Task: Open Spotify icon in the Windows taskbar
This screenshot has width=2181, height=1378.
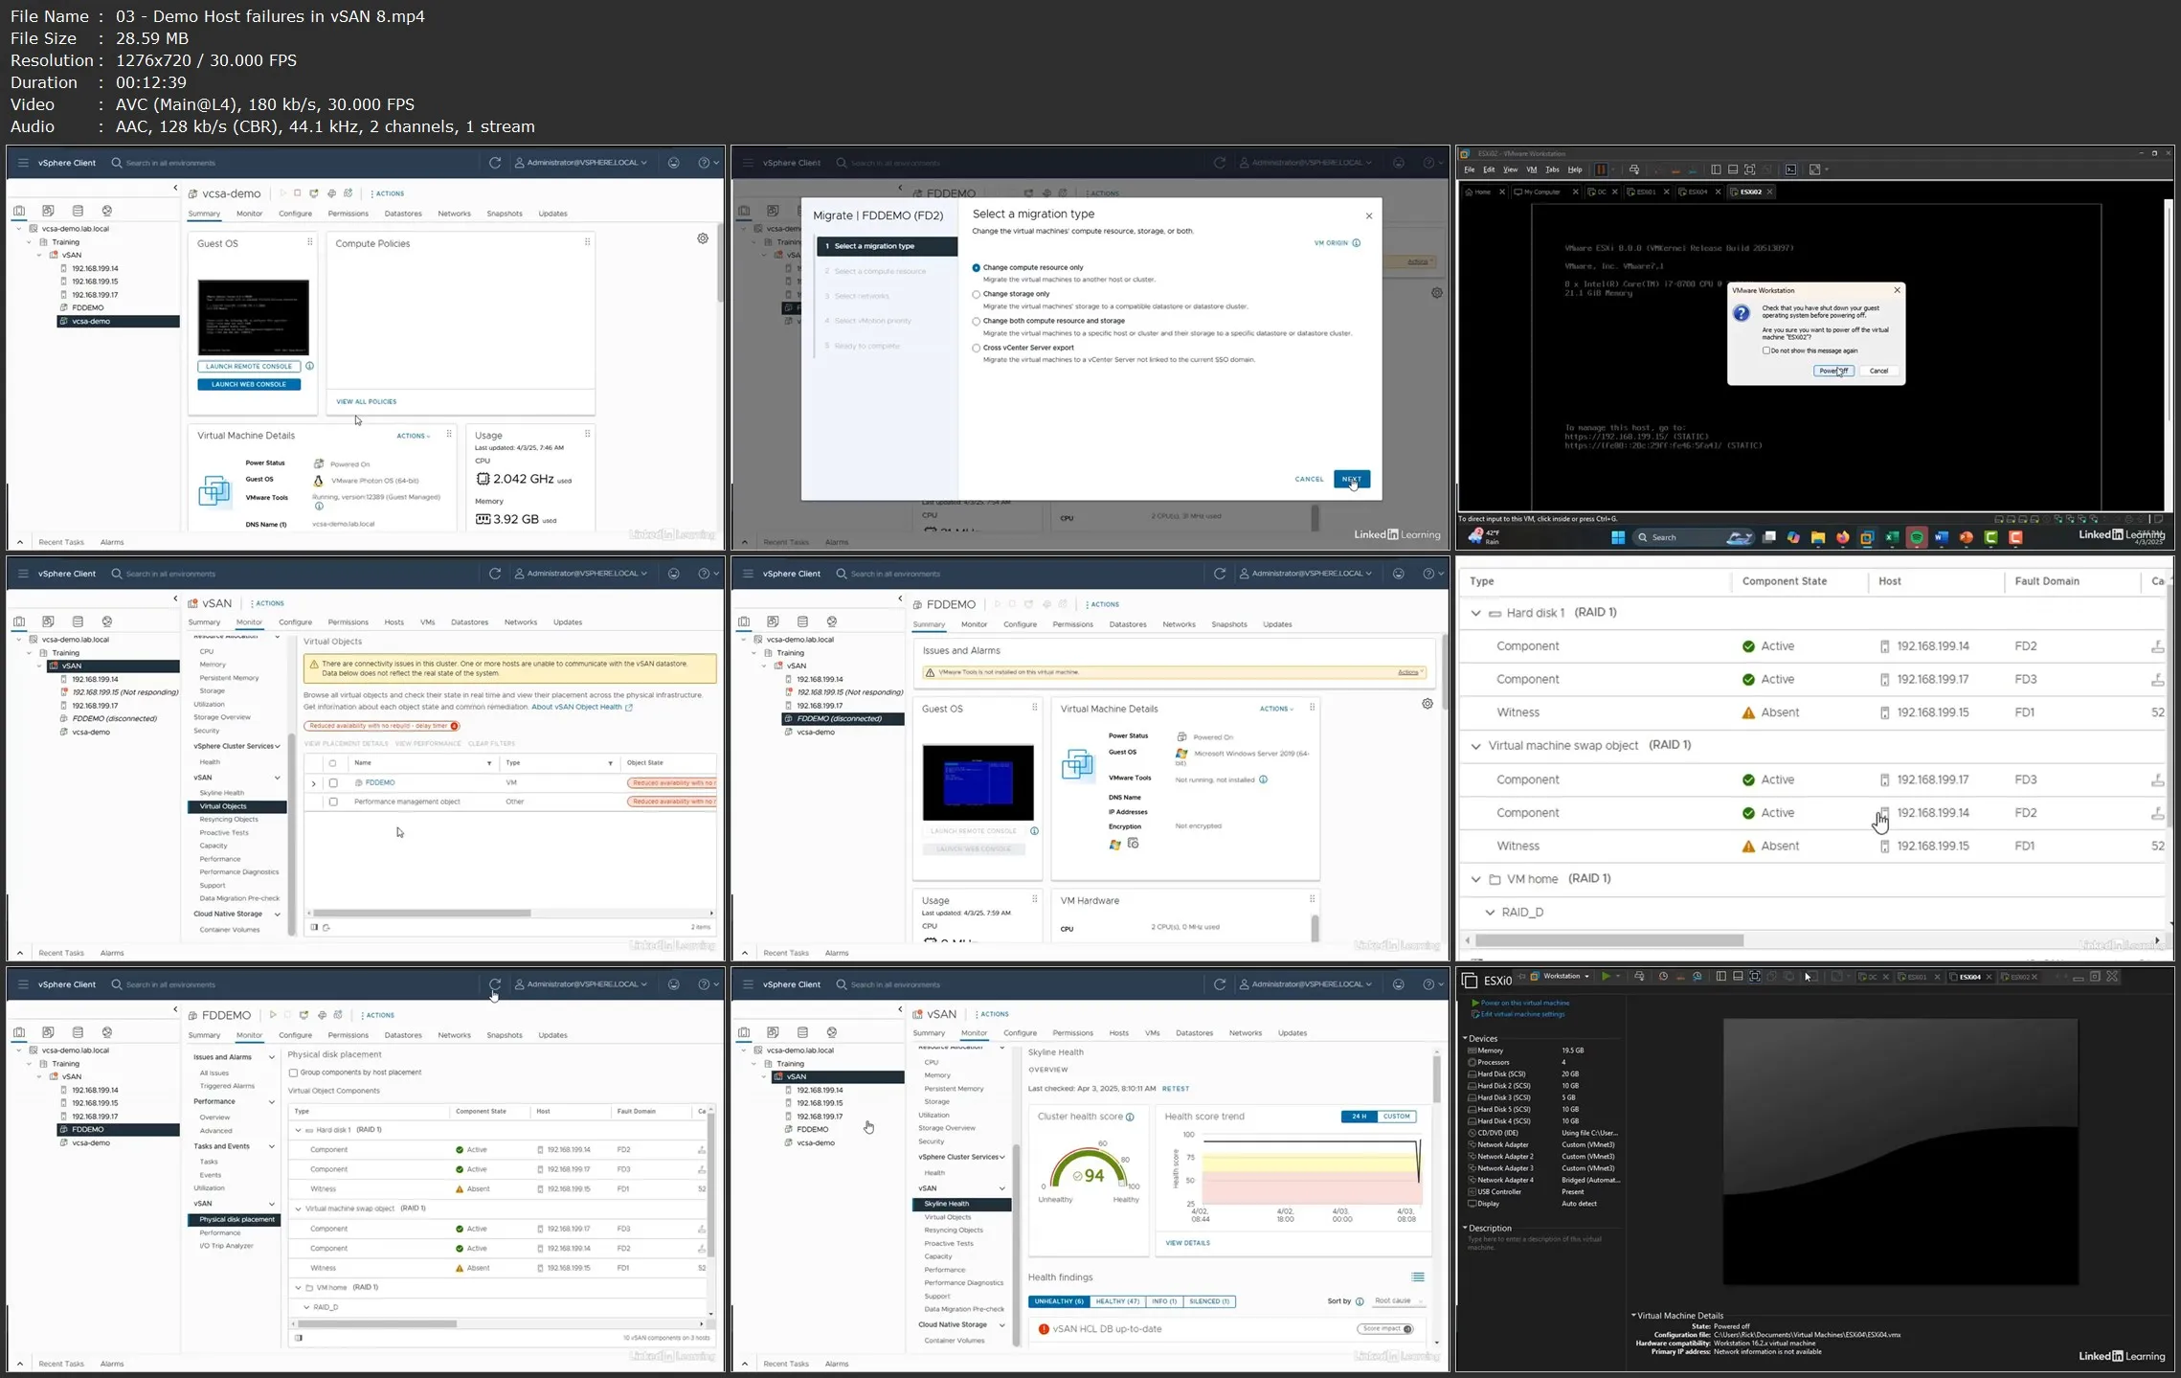Action: coord(1917,537)
